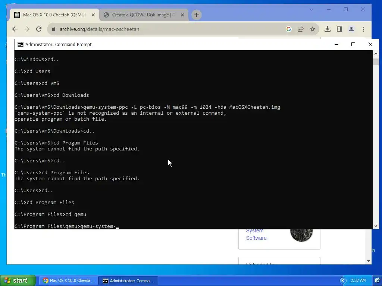382x286 pixels.
Task: Share this page using the share icon
Action: (301, 29)
